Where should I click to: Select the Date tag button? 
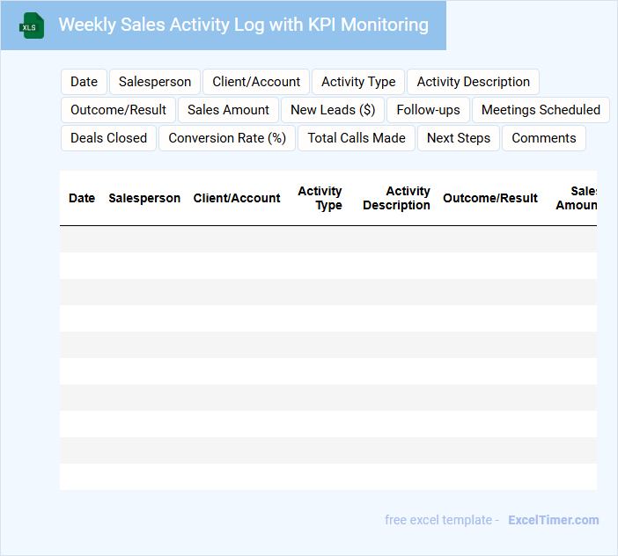[x=84, y=82]
